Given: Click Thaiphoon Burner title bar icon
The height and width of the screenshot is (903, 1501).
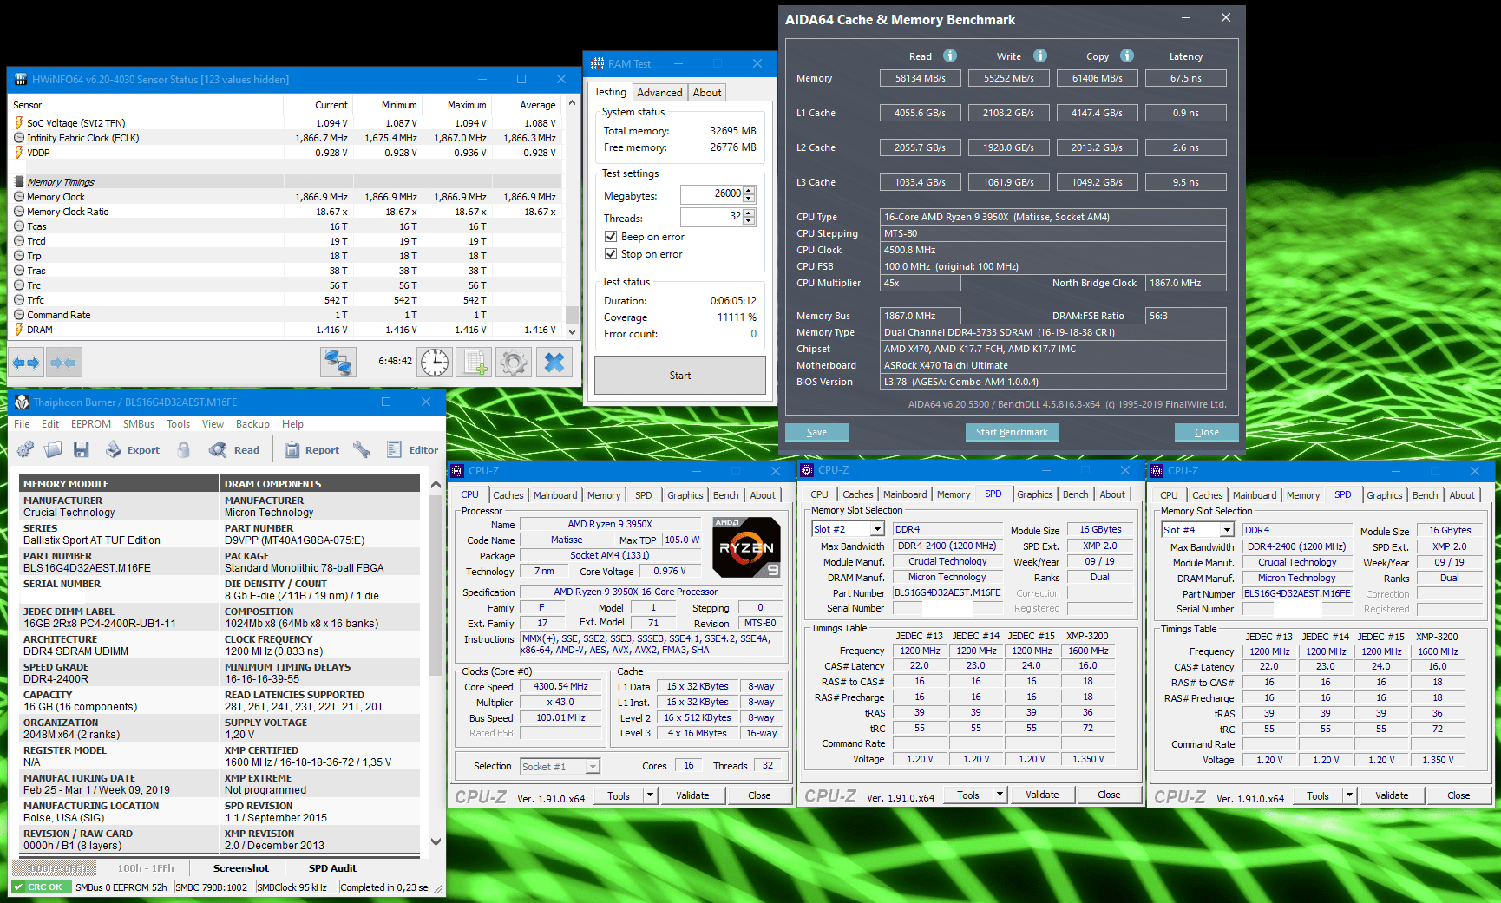Looking at the screenshot, I should [x=21, y=402].
